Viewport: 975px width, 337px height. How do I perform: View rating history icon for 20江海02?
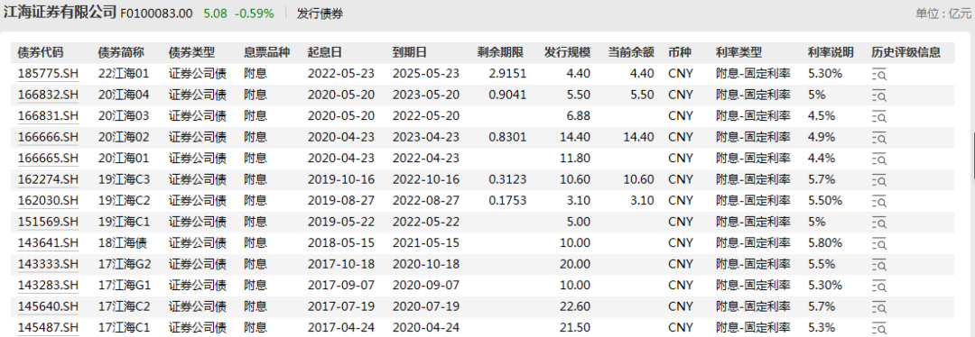pos(879,138)
